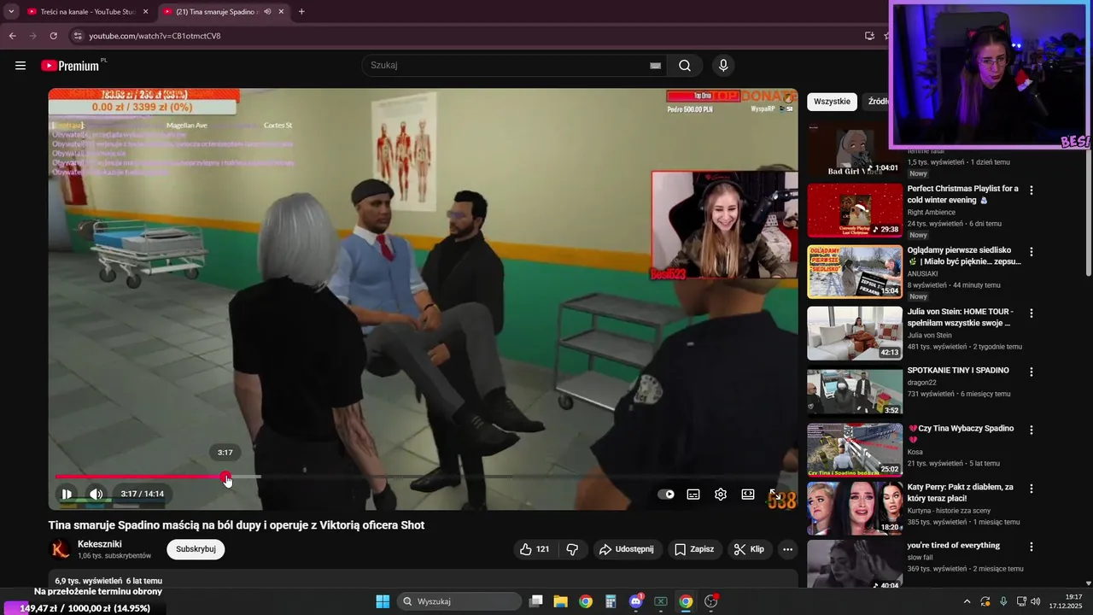This screenshot has width=1093, height=615.
Task: Install or cast icon in address bar
Action: tap(869, 36)
